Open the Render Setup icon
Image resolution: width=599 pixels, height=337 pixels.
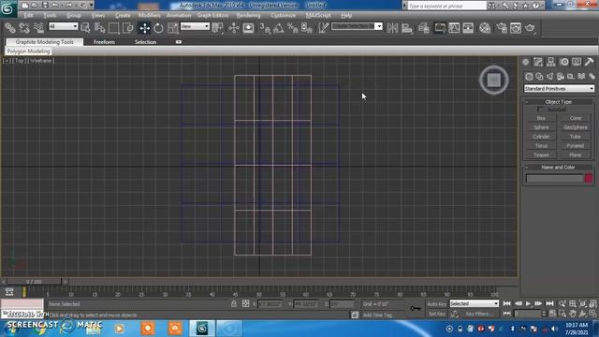point(502,28)
